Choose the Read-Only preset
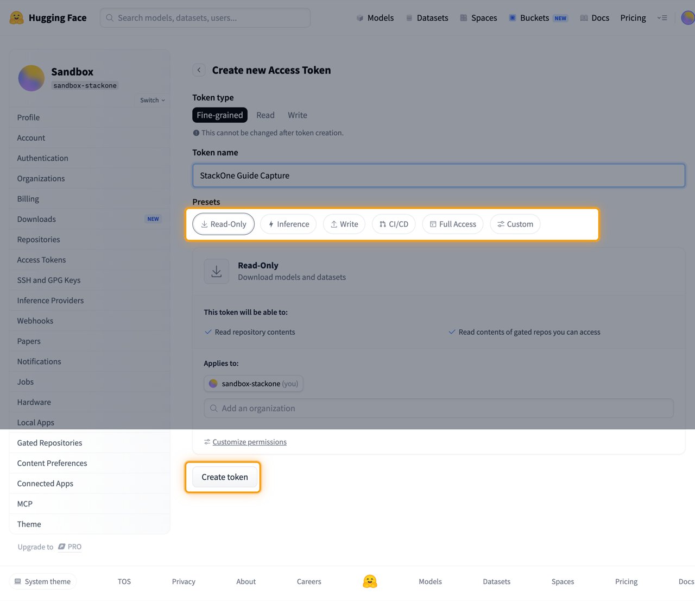Image resolution: width=695 pixels, height=601 pixels. click(223, 224)
